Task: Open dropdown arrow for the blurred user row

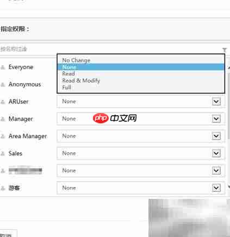Action: (x=216, y=171)
